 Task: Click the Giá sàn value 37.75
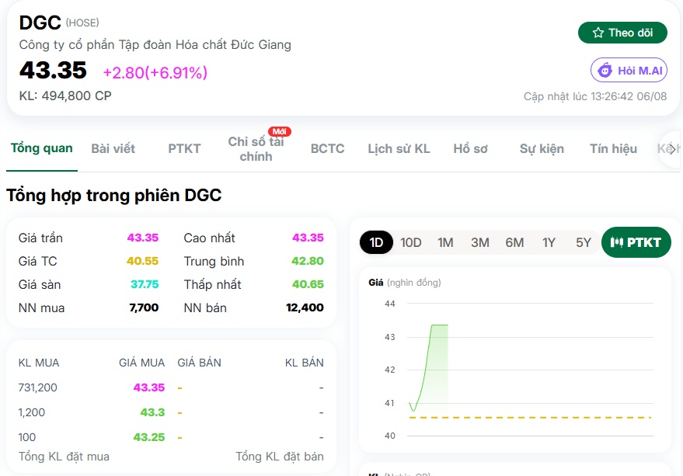(x=145, y=284)
